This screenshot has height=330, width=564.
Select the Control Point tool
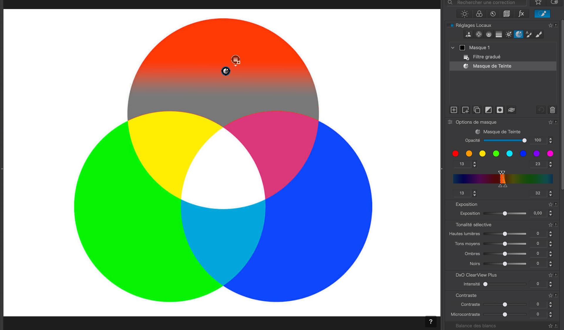(x=479, y=34)
